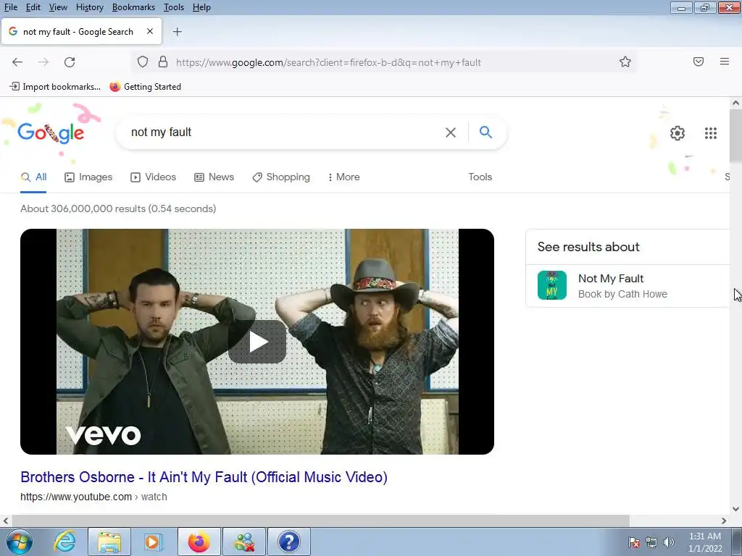
Task: Open the Firefox hamburger application menu
Action: tap(724, 62)
